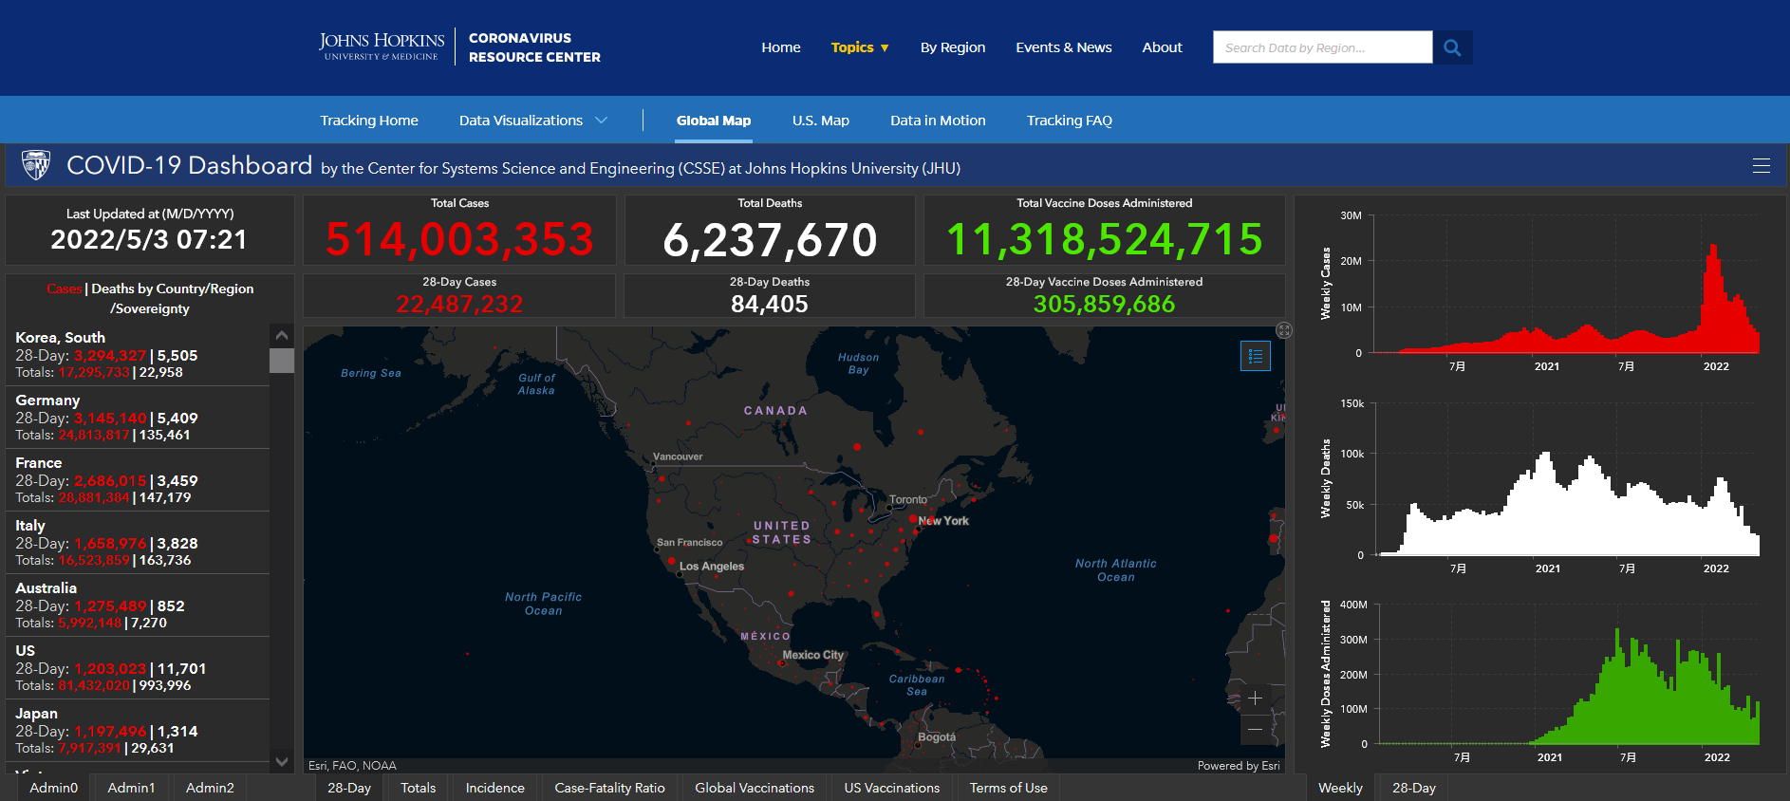
Task: Switch to Admin1 tab
Action: point(131,788)
